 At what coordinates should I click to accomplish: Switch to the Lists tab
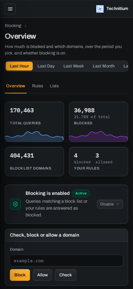click(x=54, y=86)
